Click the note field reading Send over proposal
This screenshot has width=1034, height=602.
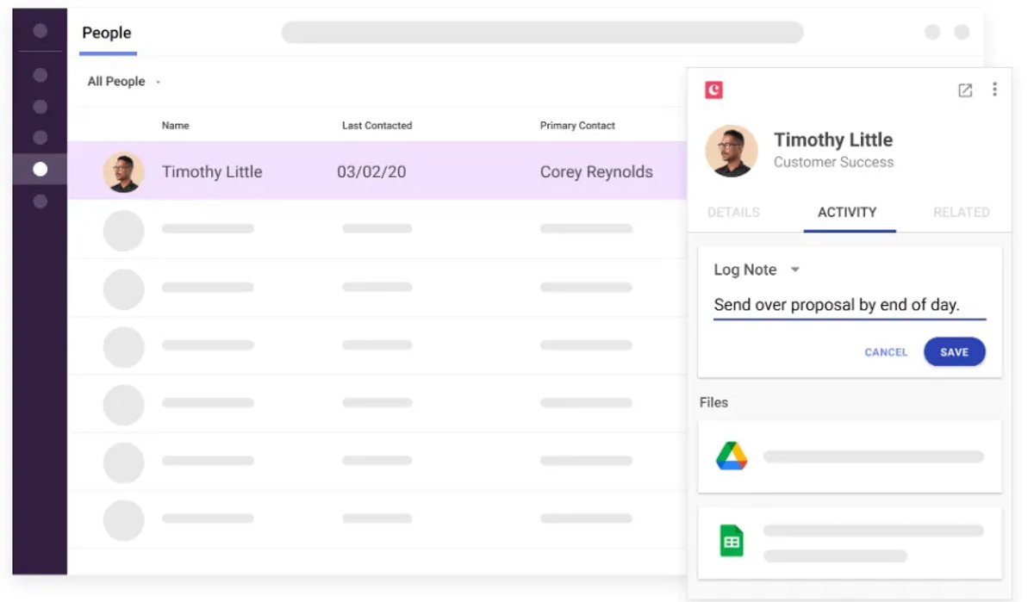(850, 305)
